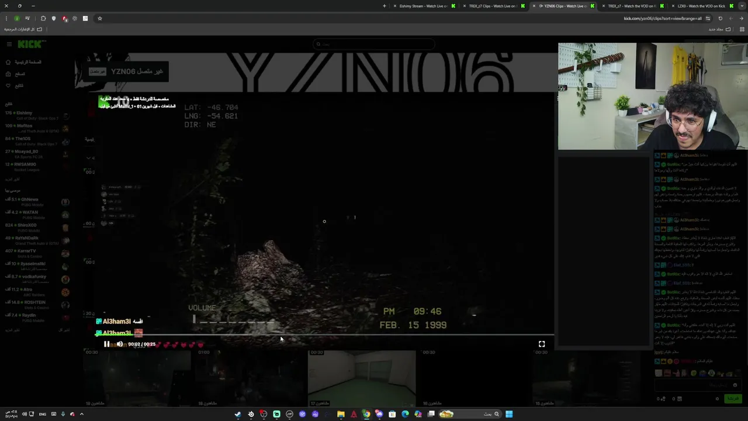Open the leftmost clip thumbnail, 19 views
The height and width of the screenshot is (421, 748).
click(137, 378)
